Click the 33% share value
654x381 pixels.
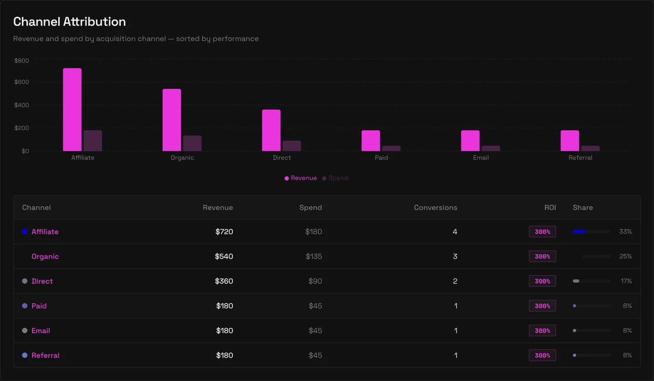pyautogui.click(x=625, y=232)
